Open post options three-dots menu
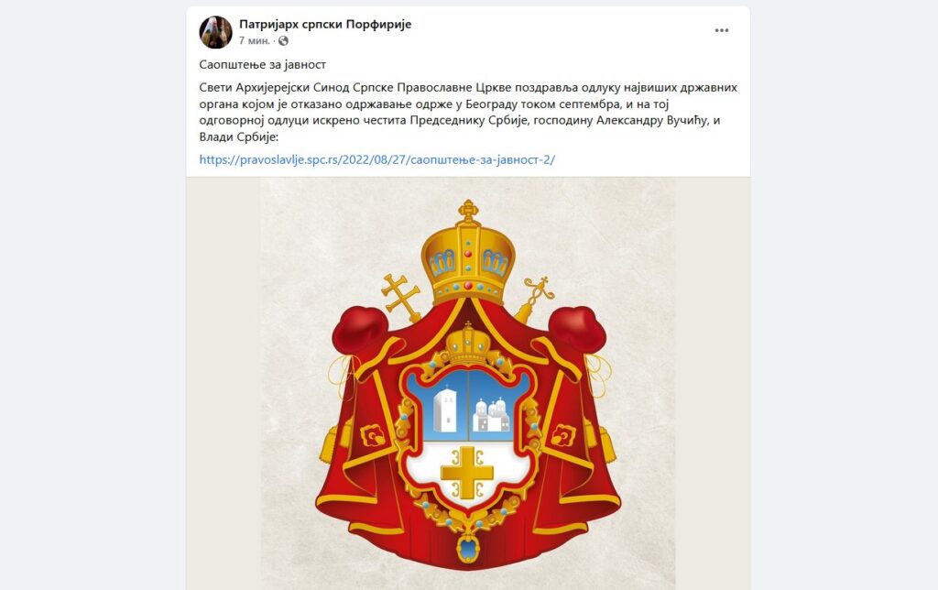The height and width of the screenshot is (590, 938). (722, 30)
